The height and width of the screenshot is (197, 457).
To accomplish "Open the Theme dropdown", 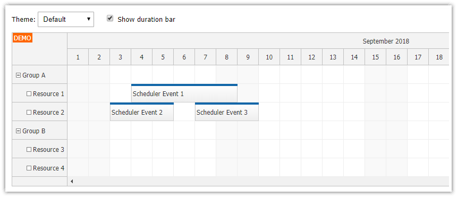I will point(66,20).
